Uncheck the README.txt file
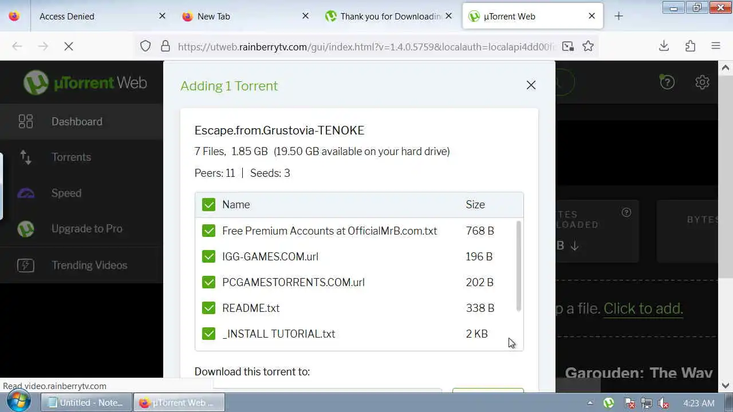Screen dimensions: 733x412 [x=208, y=308]
